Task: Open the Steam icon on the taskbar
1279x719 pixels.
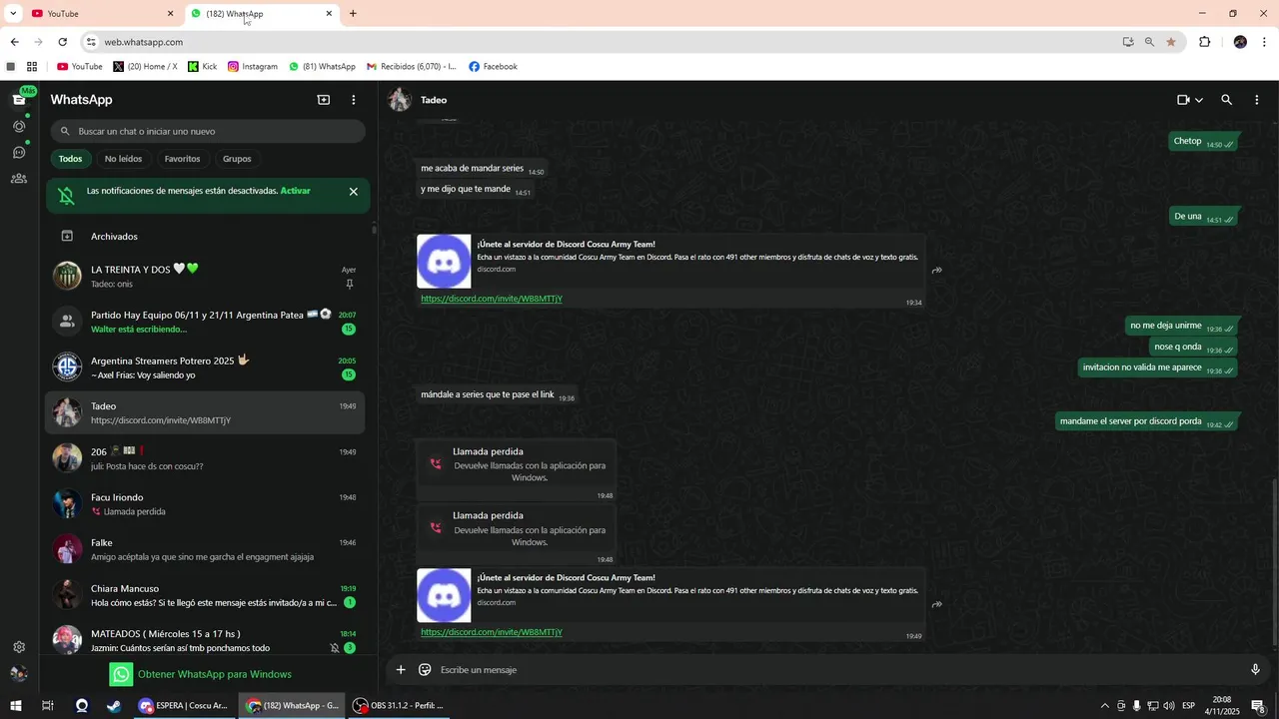Action: 114,706
